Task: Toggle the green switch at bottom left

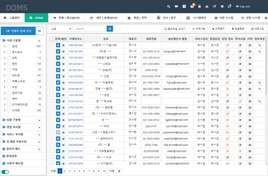Action: coord(5,172)
